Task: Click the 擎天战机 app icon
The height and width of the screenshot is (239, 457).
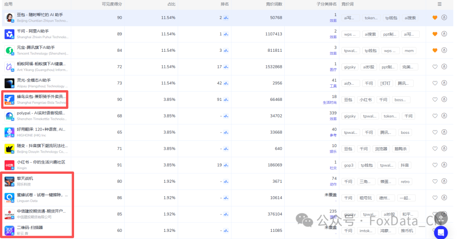Action: [x=9, y=181]
